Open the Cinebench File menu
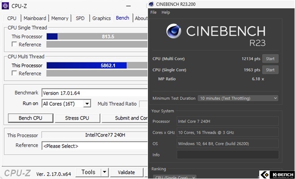The height and width of the screenshot is (179, 295). 153,12
